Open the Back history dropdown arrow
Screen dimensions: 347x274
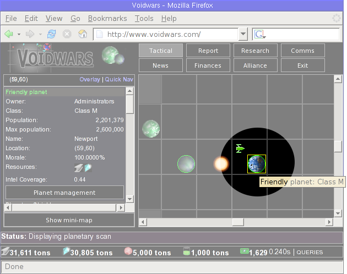19,34
